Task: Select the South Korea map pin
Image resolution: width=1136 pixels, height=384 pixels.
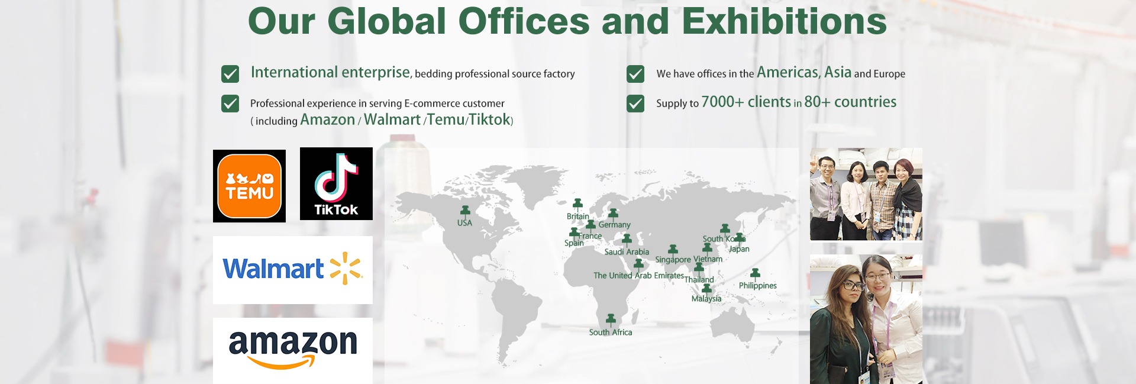Action: point(725,229)
